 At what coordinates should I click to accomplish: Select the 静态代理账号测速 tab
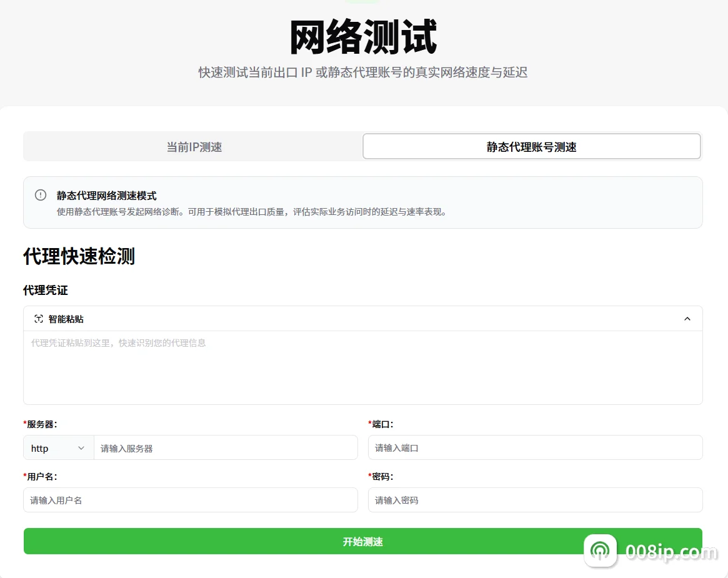(x=532, y=147)
